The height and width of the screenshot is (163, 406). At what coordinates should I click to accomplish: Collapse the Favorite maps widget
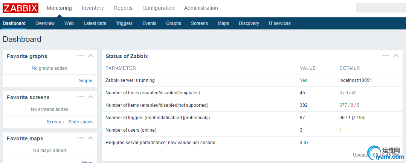pyautogui.click(x=90, y=138)
